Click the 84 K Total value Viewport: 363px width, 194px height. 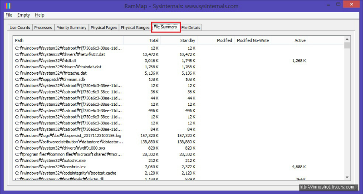coord(154,129)
